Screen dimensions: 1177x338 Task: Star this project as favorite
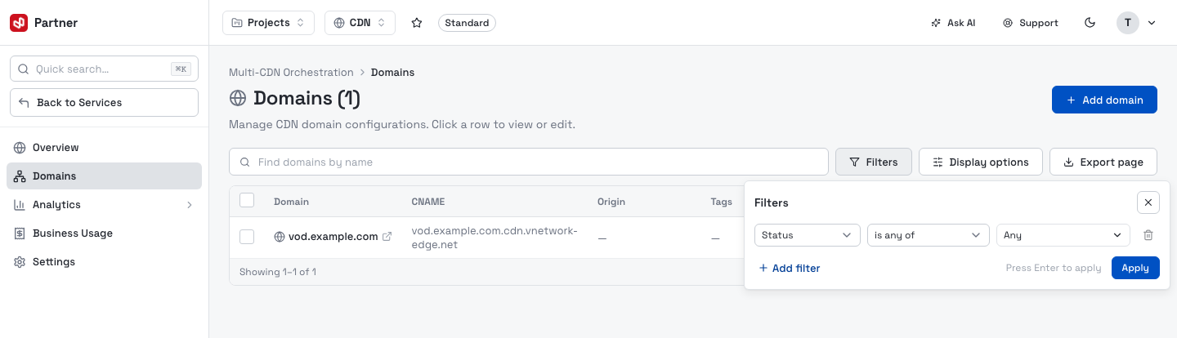tap(417, 23)
